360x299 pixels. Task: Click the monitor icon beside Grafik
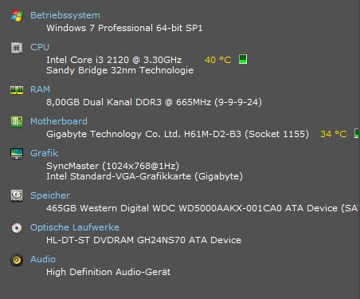point(17,154)
